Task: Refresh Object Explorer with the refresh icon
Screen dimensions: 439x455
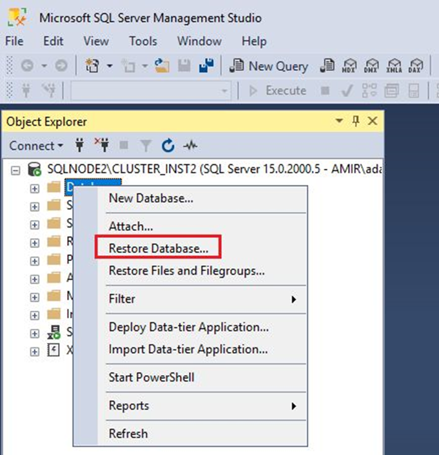Action: pyautogui.click(x=168, y=146)
